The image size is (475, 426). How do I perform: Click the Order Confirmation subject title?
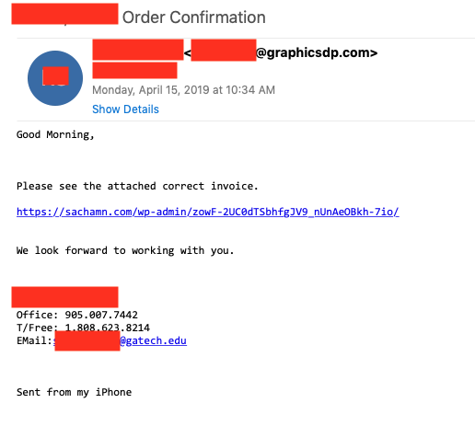point(194,17)
